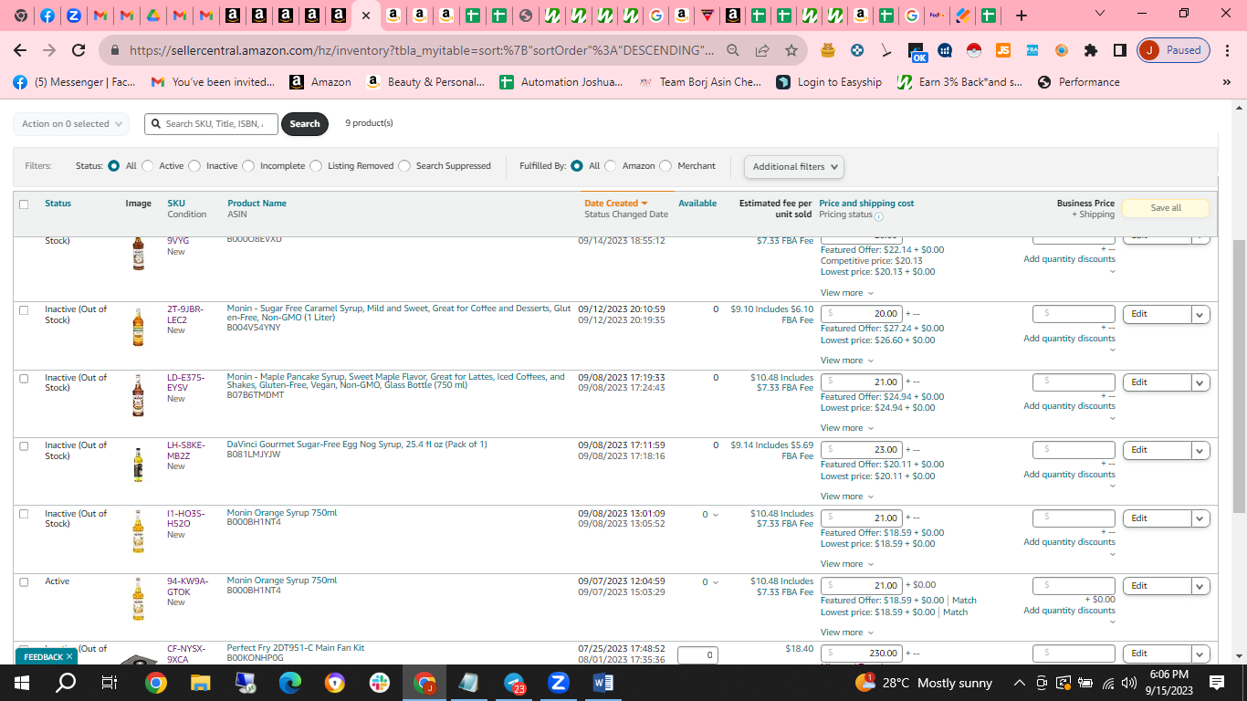Screen dimensions: 1247x701
Task: Go back to the previous page
Action: point(20,50)
